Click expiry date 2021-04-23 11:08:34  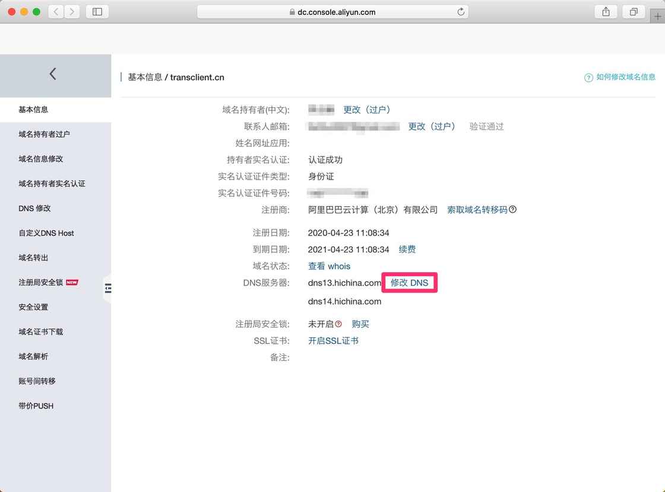(x=349, y=250)
